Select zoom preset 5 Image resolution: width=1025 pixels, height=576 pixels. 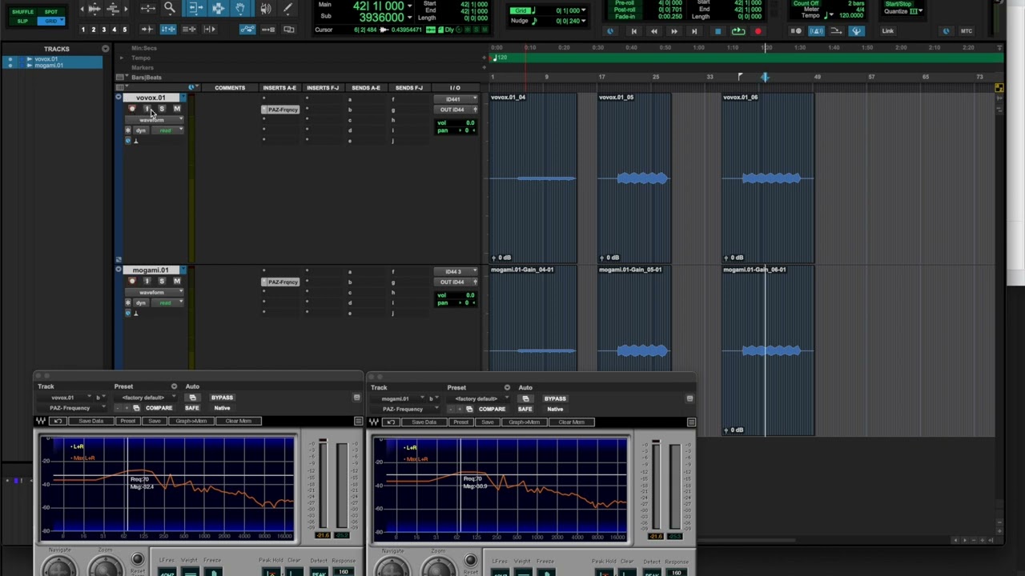tap(124, 30)
